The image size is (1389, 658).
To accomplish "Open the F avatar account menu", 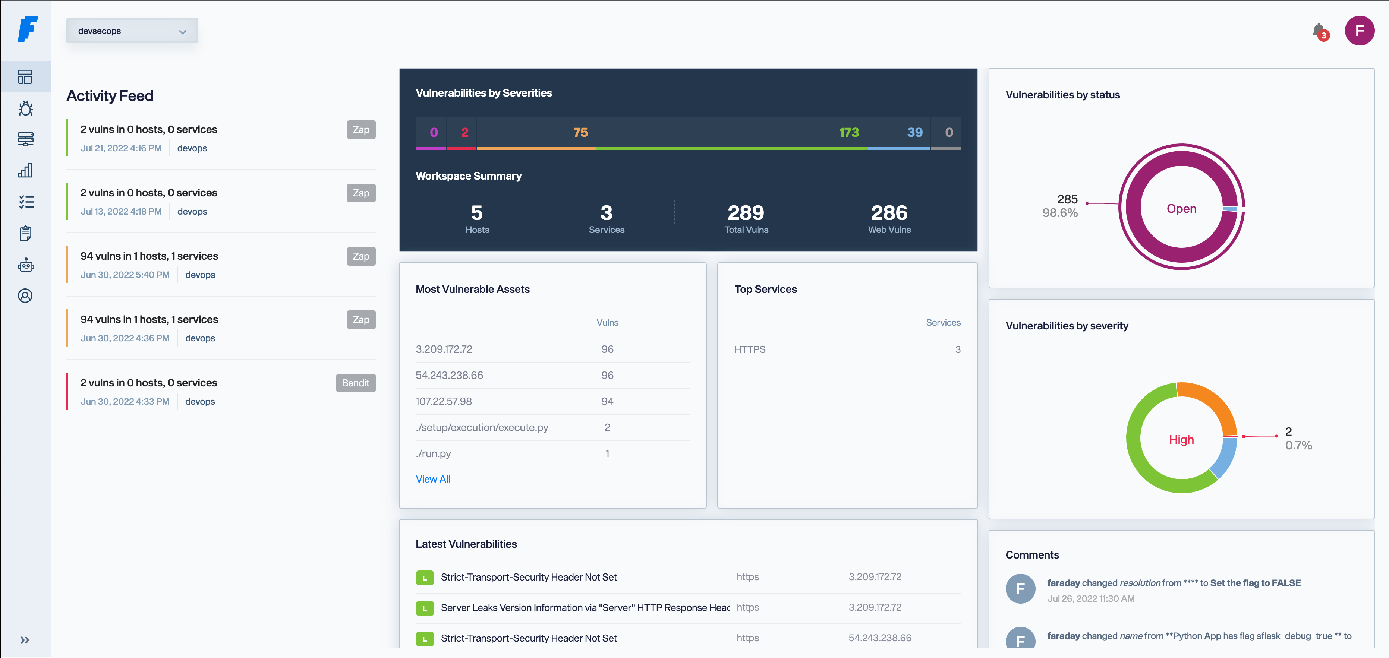I will (x=1360, y=31).
